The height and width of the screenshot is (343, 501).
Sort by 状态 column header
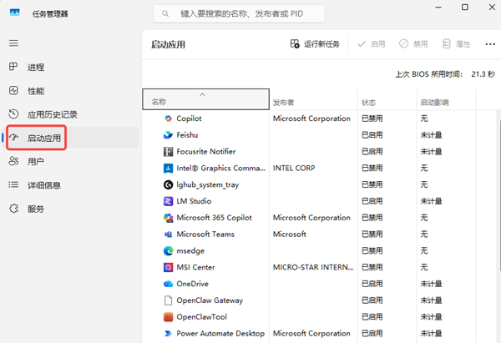coord(387,99)
